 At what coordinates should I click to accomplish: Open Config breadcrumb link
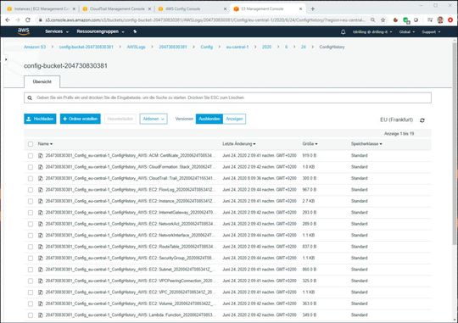(206, 47)
